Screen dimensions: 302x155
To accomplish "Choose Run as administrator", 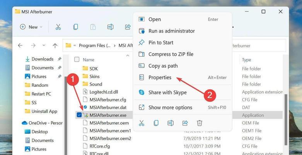I will 183,31.
